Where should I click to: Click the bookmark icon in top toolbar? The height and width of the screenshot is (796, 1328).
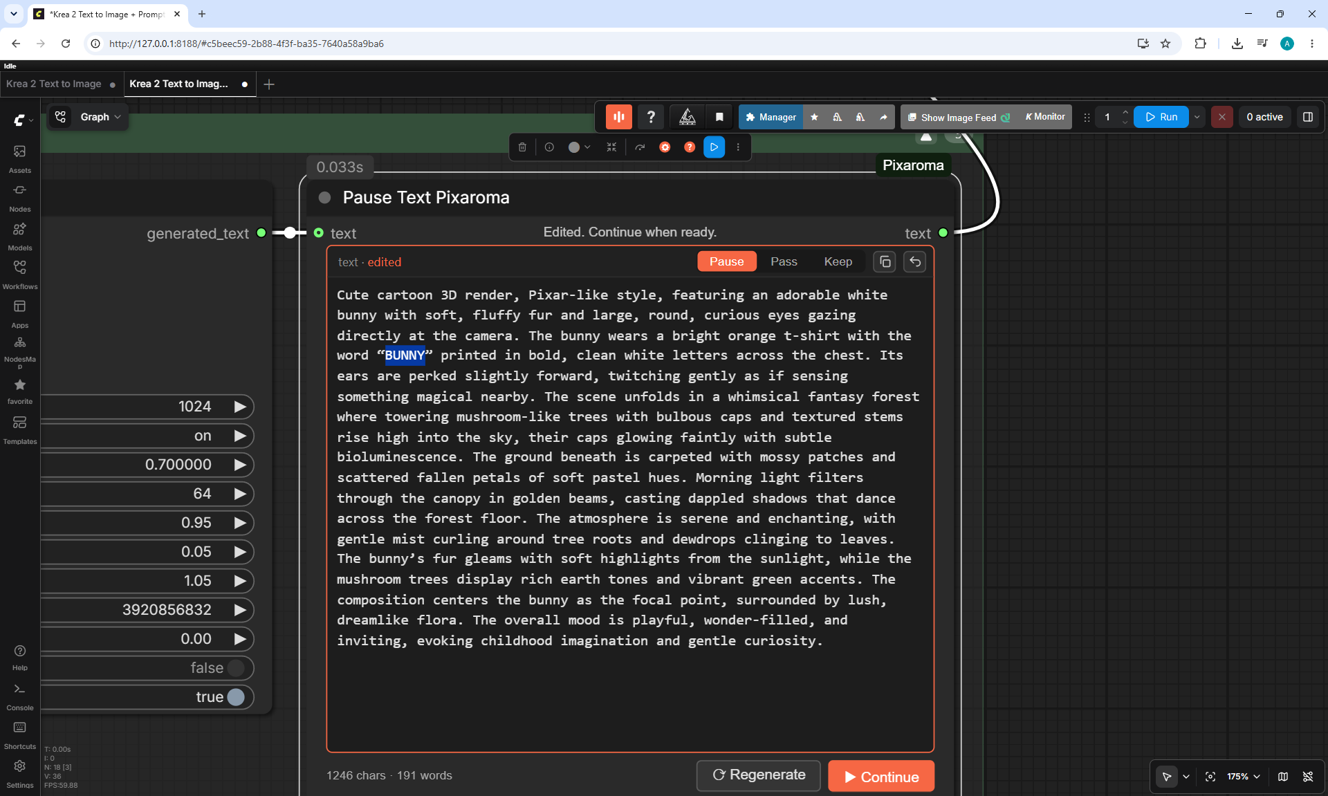(719, 117)
